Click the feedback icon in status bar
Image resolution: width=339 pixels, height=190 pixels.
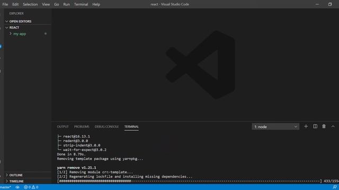(x=335, y=187)
